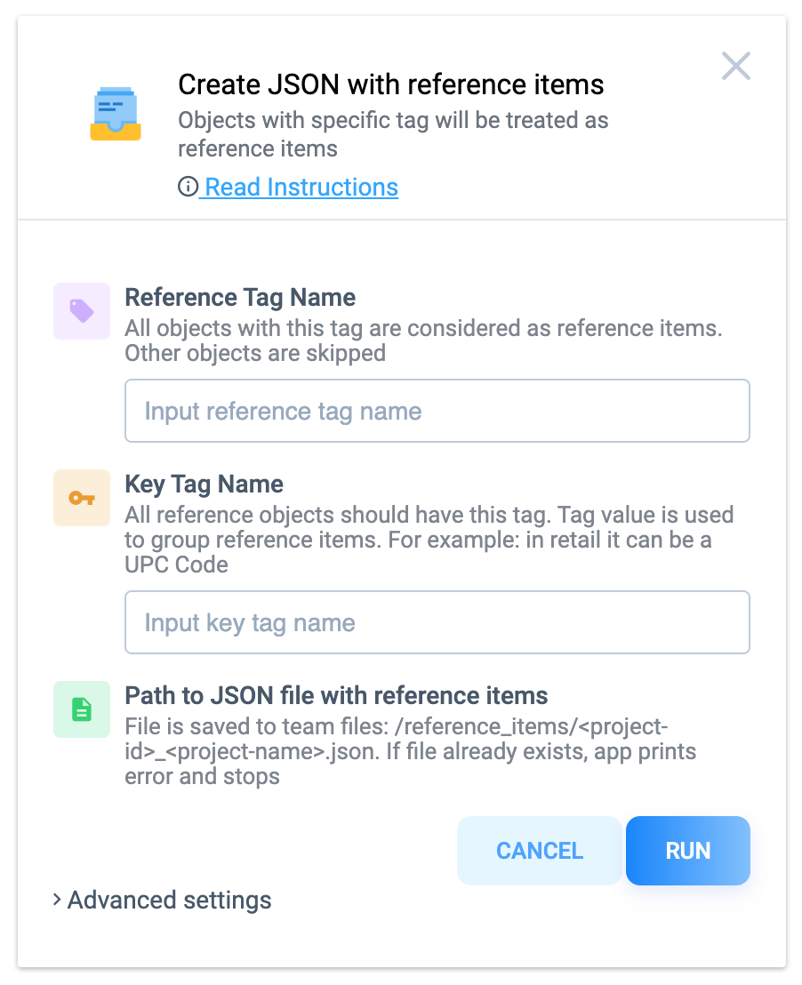The width and height of the screenshot is (802, 985).
Task: Click the purple tag icon
Action: click(82, 311)
